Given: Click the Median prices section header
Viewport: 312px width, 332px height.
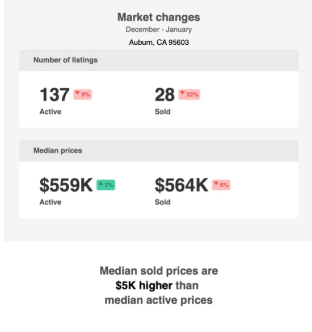Looking at the screenshot, I should coord(58,151).
